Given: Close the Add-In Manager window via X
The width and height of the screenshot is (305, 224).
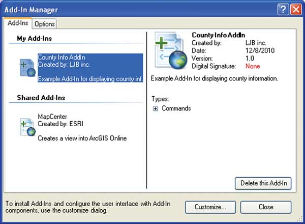Looking at the screenshot, I should [296, 10].
